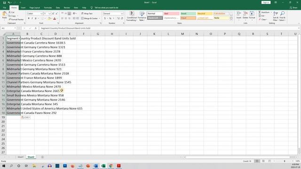Switch to the Data tab

58,8
